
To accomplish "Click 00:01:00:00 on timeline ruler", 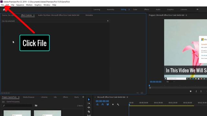I will coord(158,102).
